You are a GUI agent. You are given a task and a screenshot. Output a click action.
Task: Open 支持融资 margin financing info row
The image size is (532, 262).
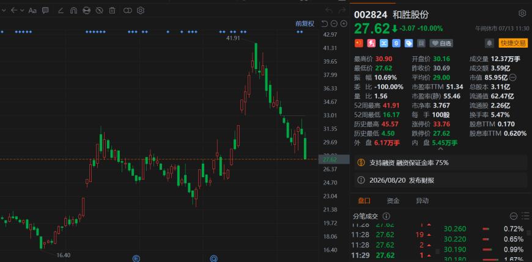click(x=441, y=162)
